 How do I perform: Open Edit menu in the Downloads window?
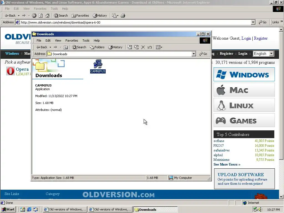pyautogui.click(x=48, y=40)
